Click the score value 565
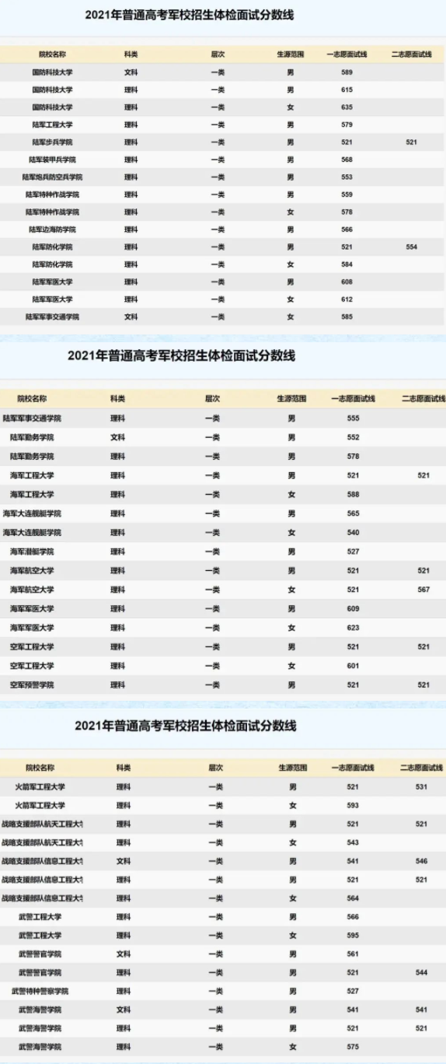 click(354, 513)
